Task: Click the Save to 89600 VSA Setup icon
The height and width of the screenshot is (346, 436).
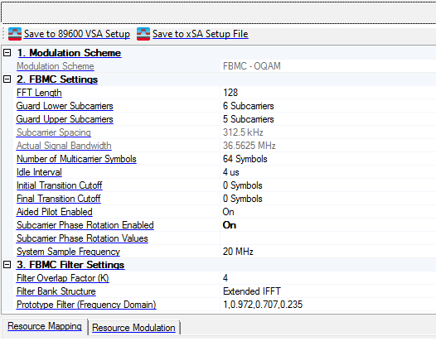Action: click(15, 34)
